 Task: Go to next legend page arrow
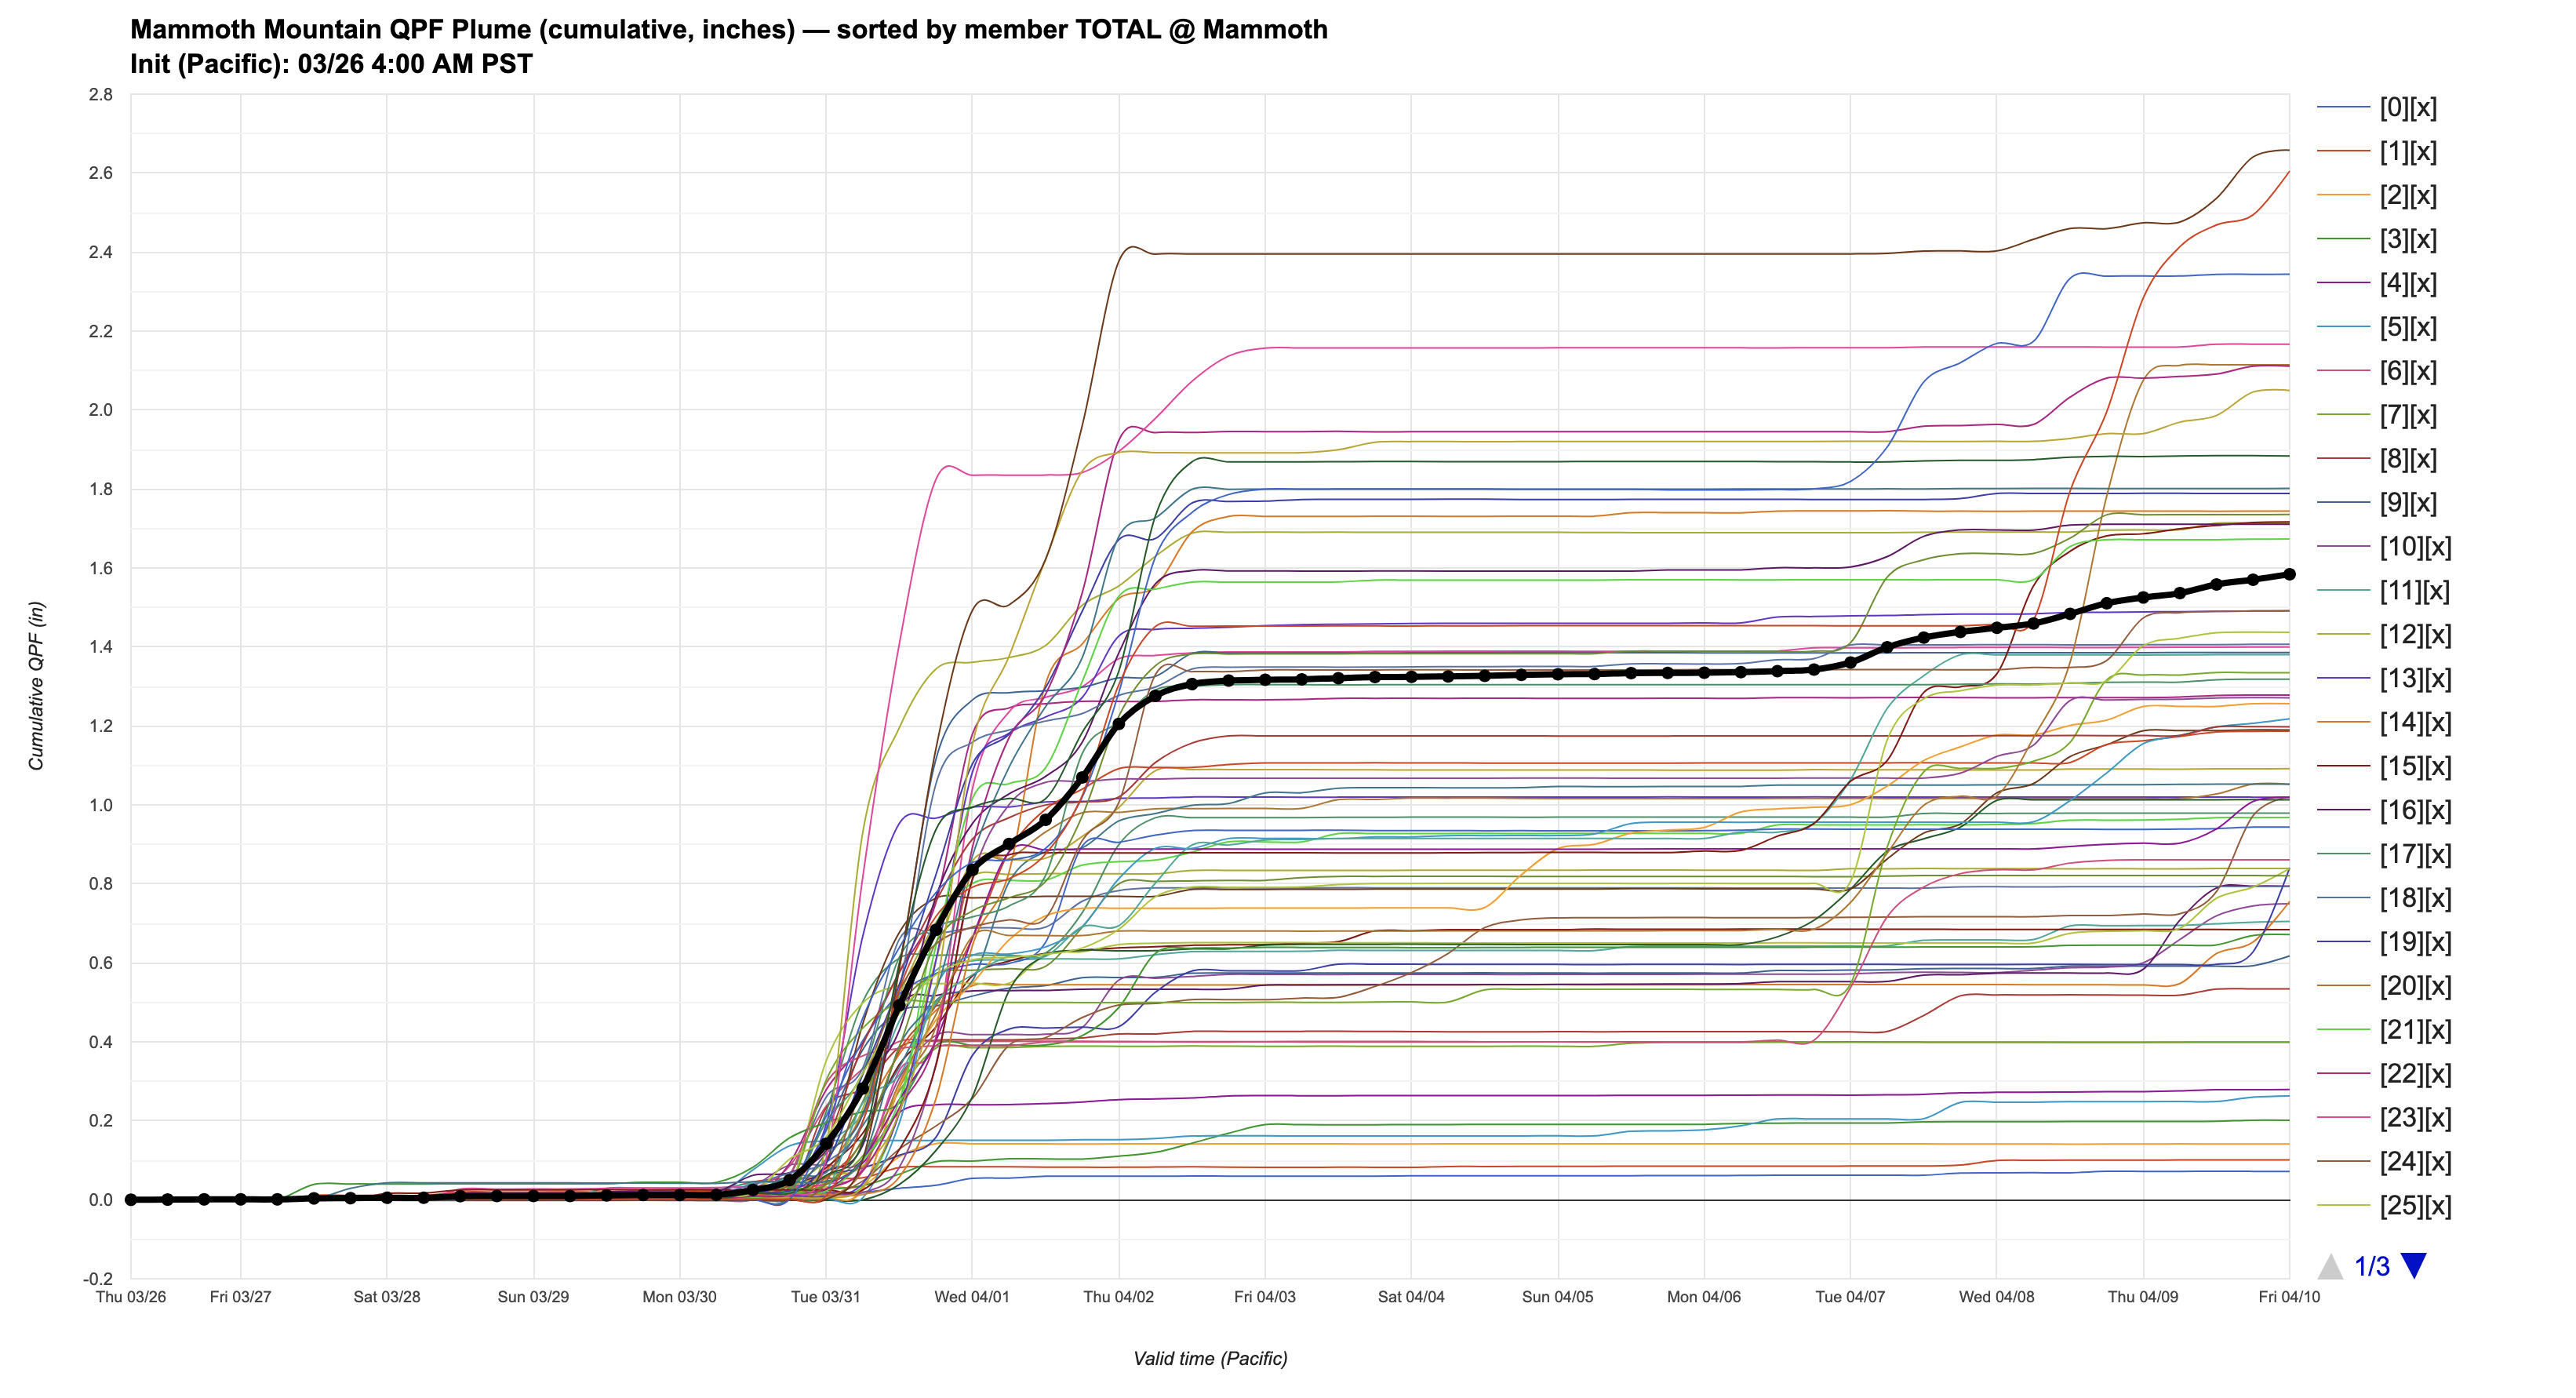click(2413, 1266)
